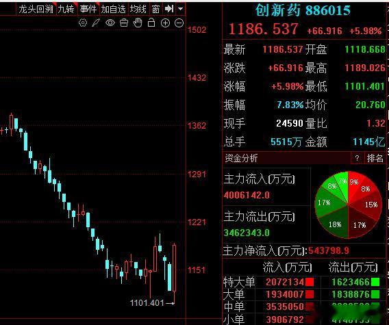This screenshot has height=325, width=389.
Task: Open the 九转 tab
Action: click(x=66, y=10)
